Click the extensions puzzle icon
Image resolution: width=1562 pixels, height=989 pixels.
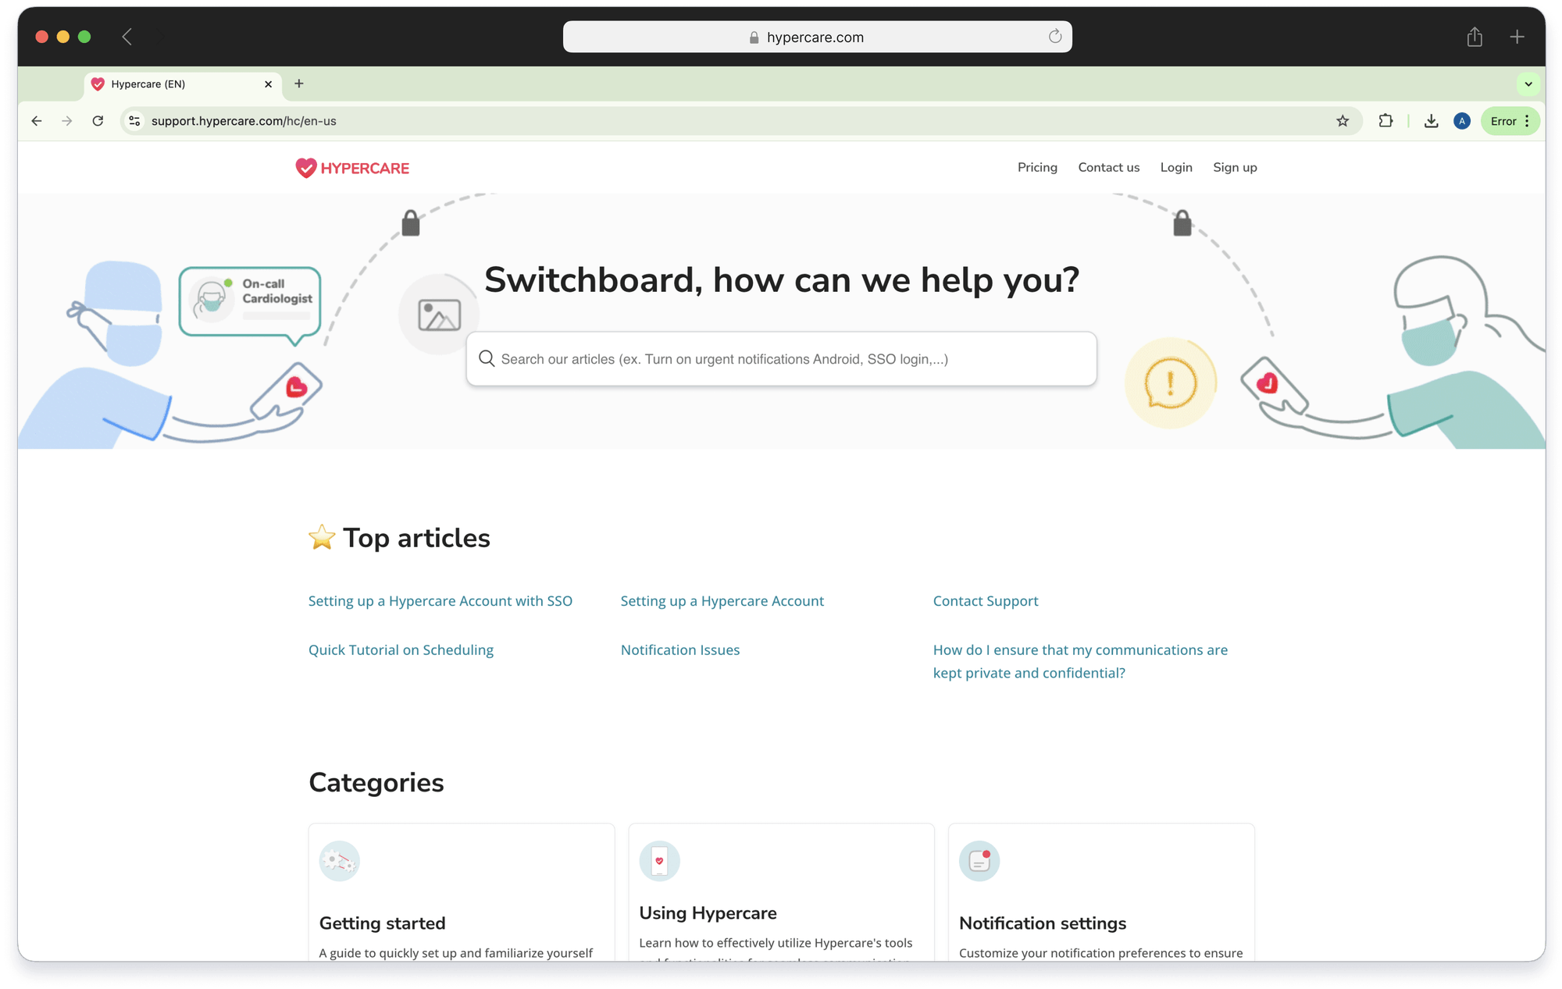(1385, 121)
